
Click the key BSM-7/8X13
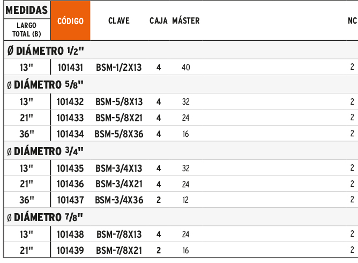[x=119, y=235]
